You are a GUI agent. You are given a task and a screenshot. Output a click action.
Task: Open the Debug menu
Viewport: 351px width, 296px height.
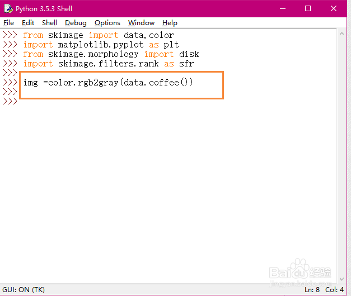point(76,23)
